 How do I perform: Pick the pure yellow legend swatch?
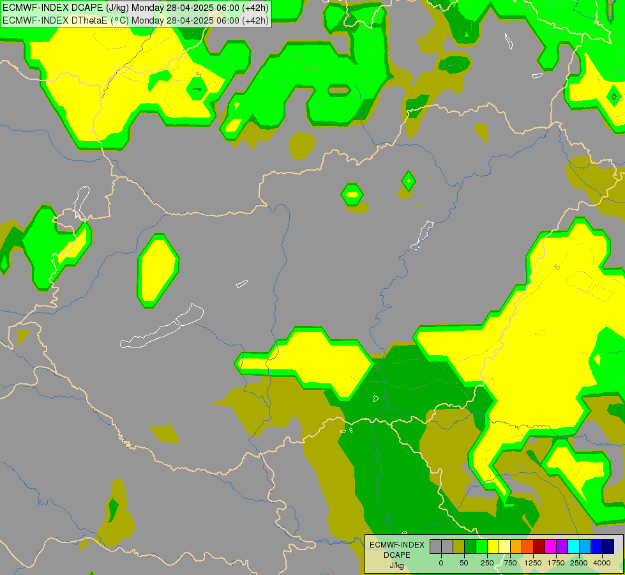coord(493,546)
